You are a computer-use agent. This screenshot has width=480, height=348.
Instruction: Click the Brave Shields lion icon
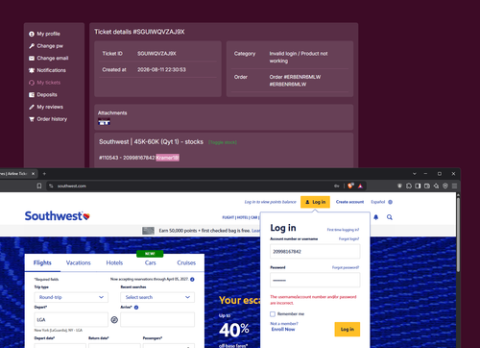[350, 186]
